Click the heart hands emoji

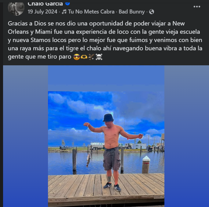84,57
